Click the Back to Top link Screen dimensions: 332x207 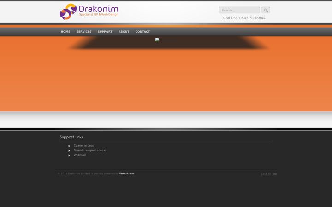(x=269, y=174)
